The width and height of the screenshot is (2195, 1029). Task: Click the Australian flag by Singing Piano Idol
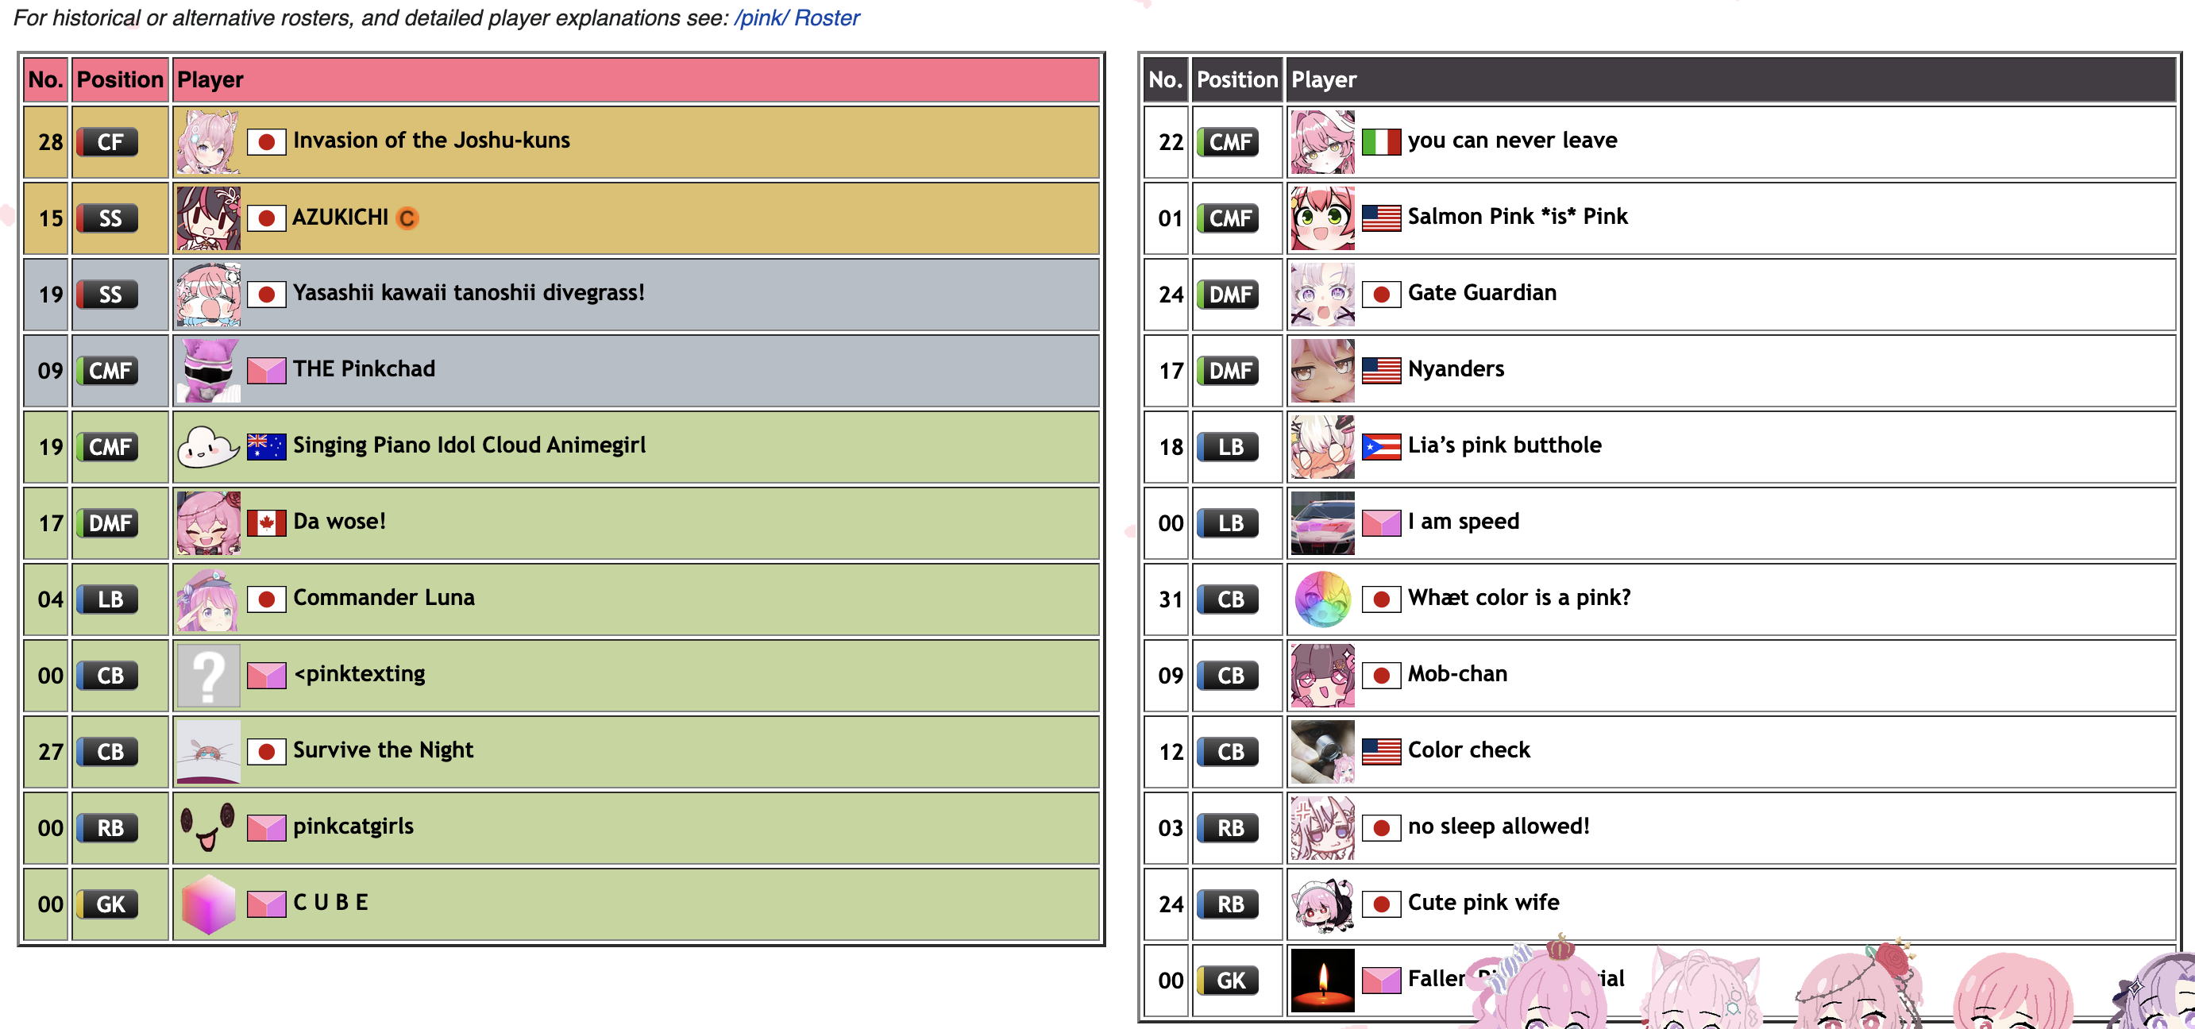coord(266,446)
